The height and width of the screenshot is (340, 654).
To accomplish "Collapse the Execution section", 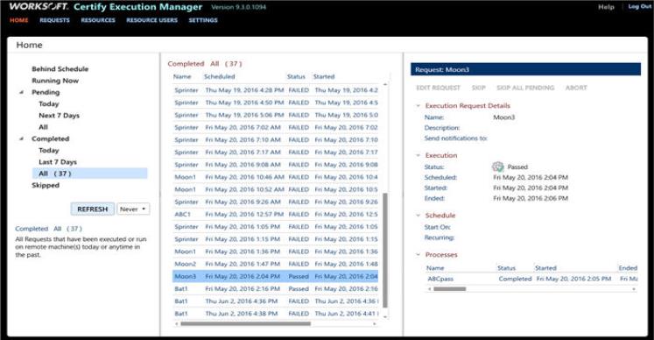I will click(418, 155).
